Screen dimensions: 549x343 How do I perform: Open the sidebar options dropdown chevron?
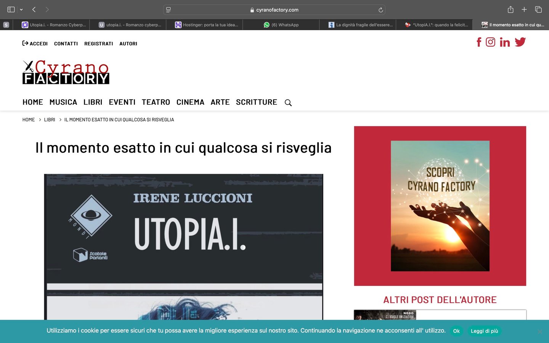(x=21, y=10)
